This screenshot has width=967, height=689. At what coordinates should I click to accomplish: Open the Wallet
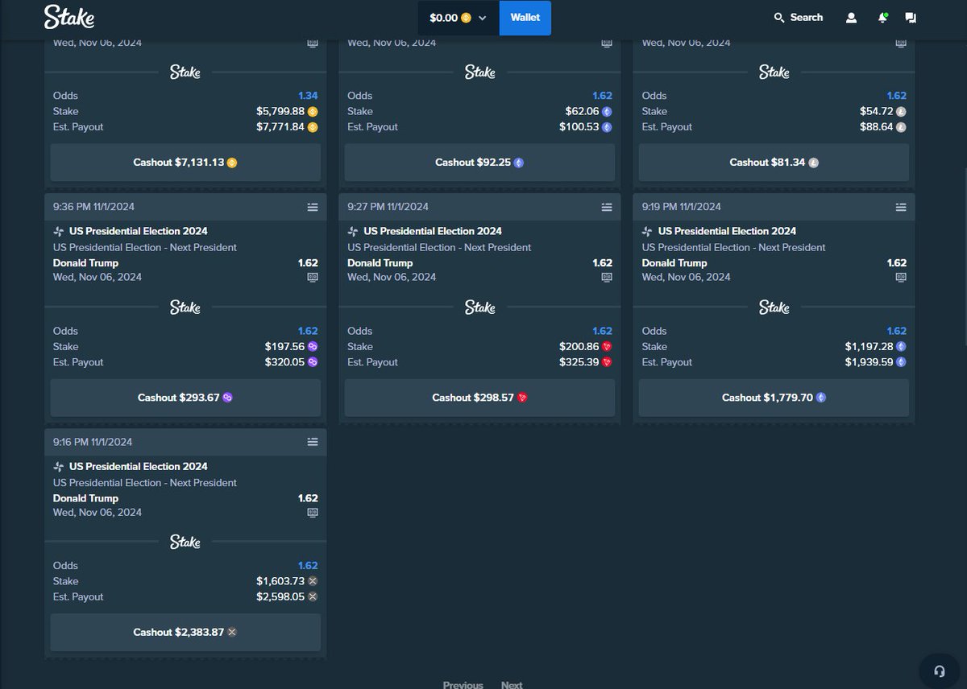[525, 18]
